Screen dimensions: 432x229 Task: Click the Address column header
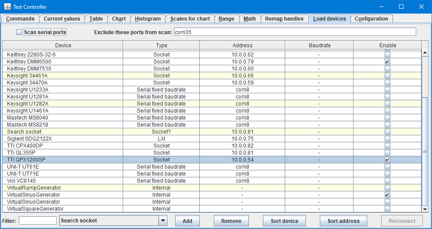click(242, 46)
